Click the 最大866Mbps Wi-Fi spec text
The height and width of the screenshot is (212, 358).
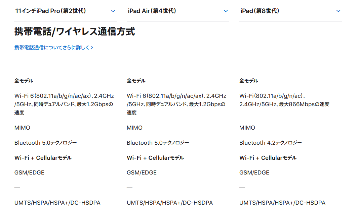tap(284, 104)
